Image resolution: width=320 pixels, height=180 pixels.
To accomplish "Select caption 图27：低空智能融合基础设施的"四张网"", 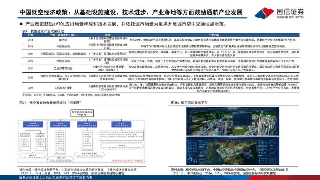I will point(50,103).
